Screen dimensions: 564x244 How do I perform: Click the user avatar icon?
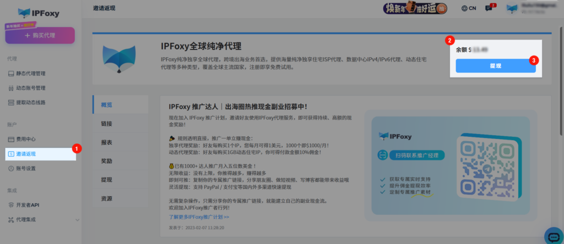[x=512, y=8]
